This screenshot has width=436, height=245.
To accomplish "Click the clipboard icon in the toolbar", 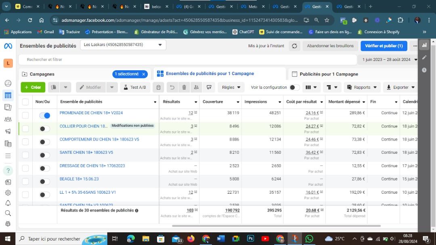I will (159, 87).
